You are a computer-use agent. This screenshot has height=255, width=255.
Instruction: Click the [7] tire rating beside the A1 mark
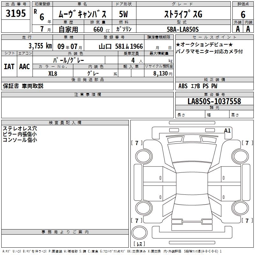pos(247,143)
